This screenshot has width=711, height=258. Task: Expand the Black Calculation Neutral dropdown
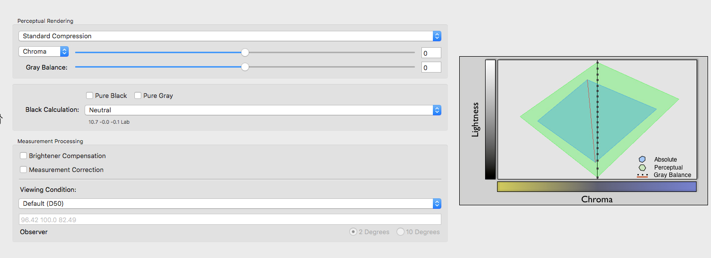(x=263, y=110)
